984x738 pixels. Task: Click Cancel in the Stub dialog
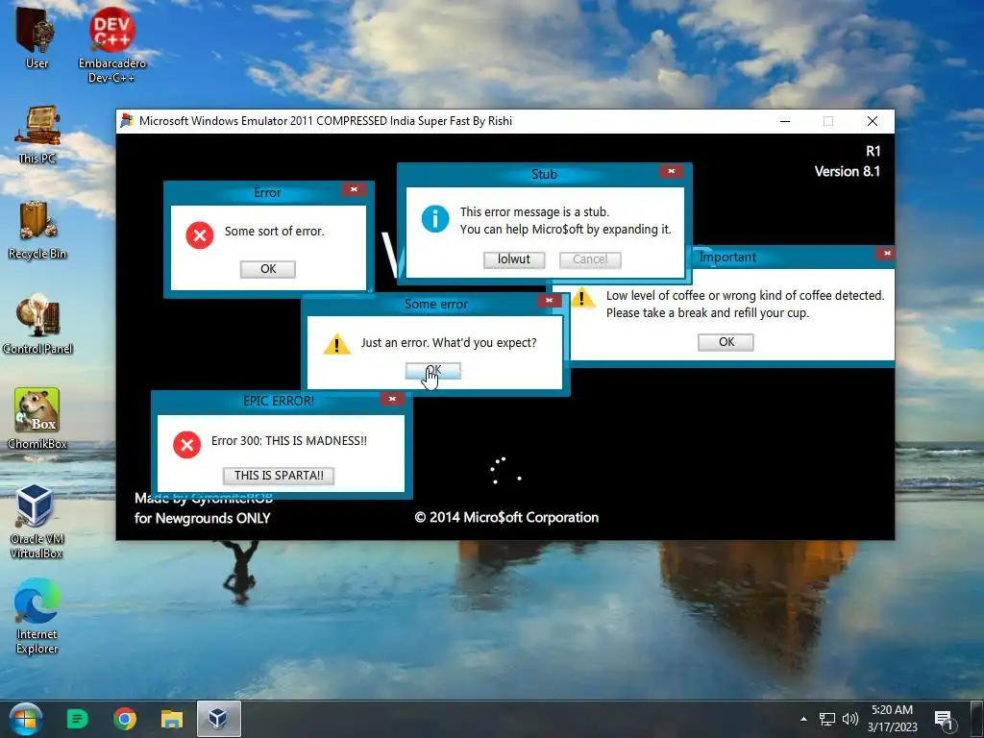tap(590, 259)
